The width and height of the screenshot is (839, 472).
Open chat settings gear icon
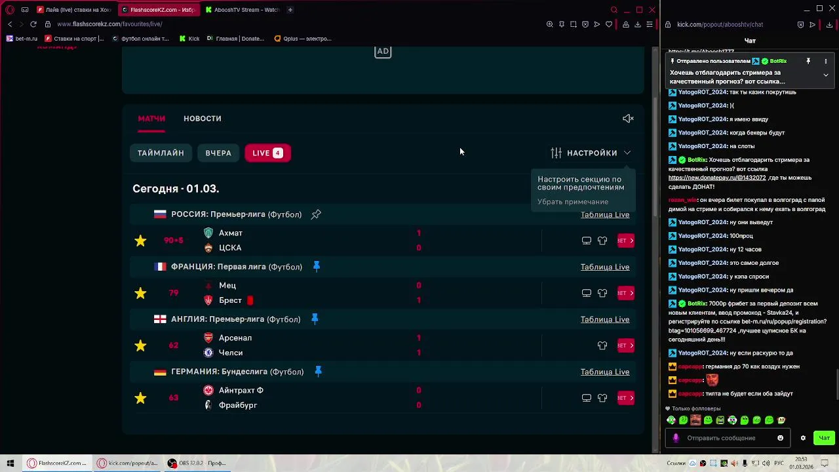pos(803,438)
